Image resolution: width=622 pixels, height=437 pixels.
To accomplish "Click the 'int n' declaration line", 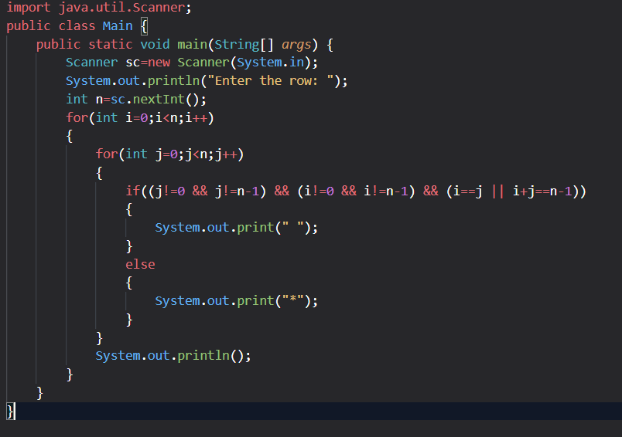I will 136,99.
